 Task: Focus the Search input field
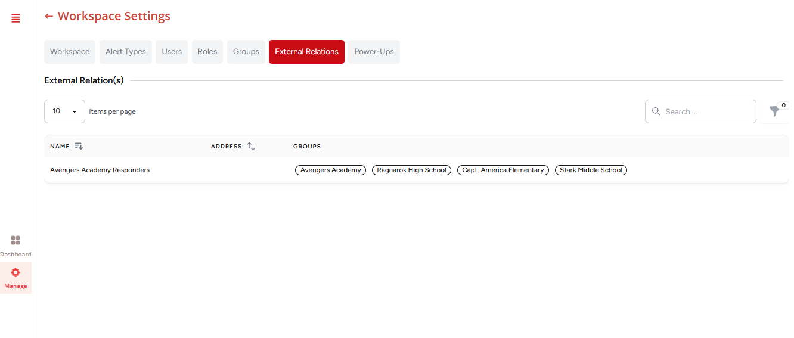[x=707, y=111]
